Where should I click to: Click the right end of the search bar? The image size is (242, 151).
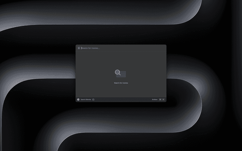[159, 48]
